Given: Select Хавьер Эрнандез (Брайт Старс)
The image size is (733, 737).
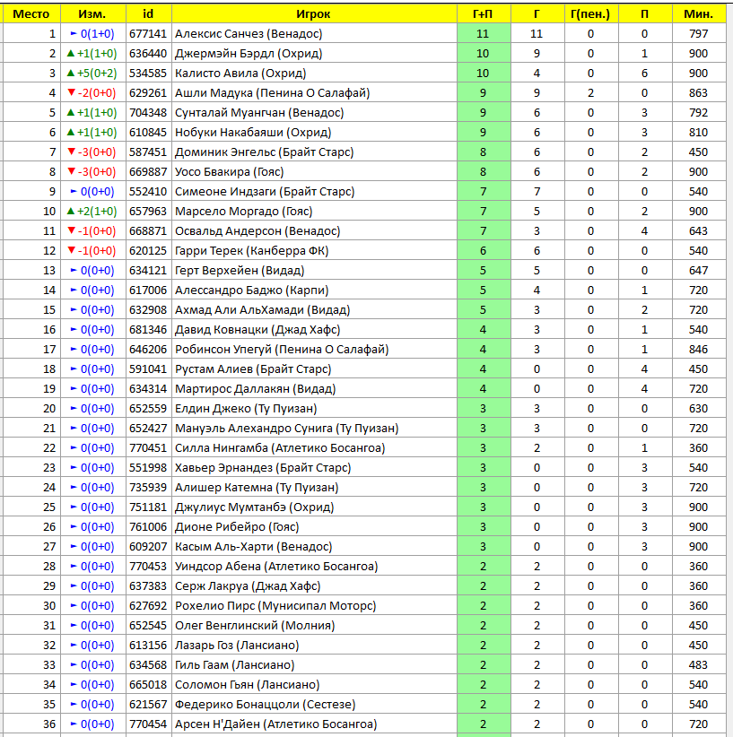Looking at the screenshot, I should pos(314,468).
